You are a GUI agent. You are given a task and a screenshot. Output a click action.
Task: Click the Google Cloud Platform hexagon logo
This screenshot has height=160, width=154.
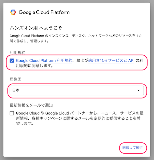pyautogui.click(x=13, y=12)
